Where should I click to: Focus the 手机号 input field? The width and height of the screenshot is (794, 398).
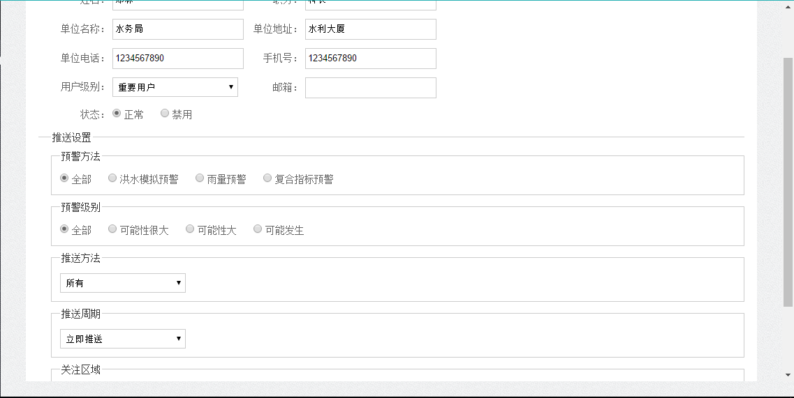click(x=370, y=59)
